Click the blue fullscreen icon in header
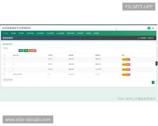158x126 pixels. point(149,28)
